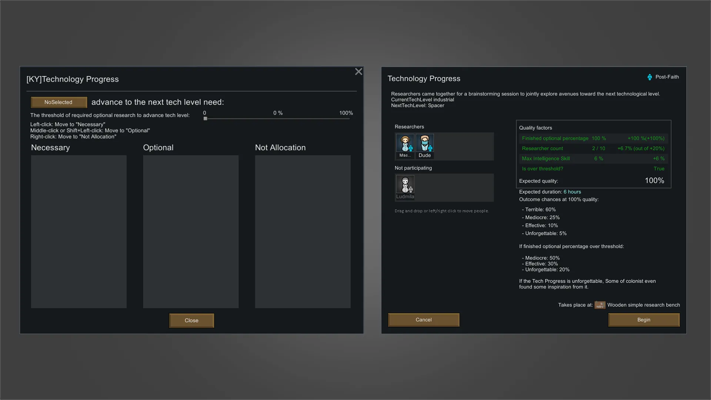This screenshot has width=711, height=400.
Task: Click inside the empty Not Allocation list box
Action: pyautogui.click(x=303, y=231)
